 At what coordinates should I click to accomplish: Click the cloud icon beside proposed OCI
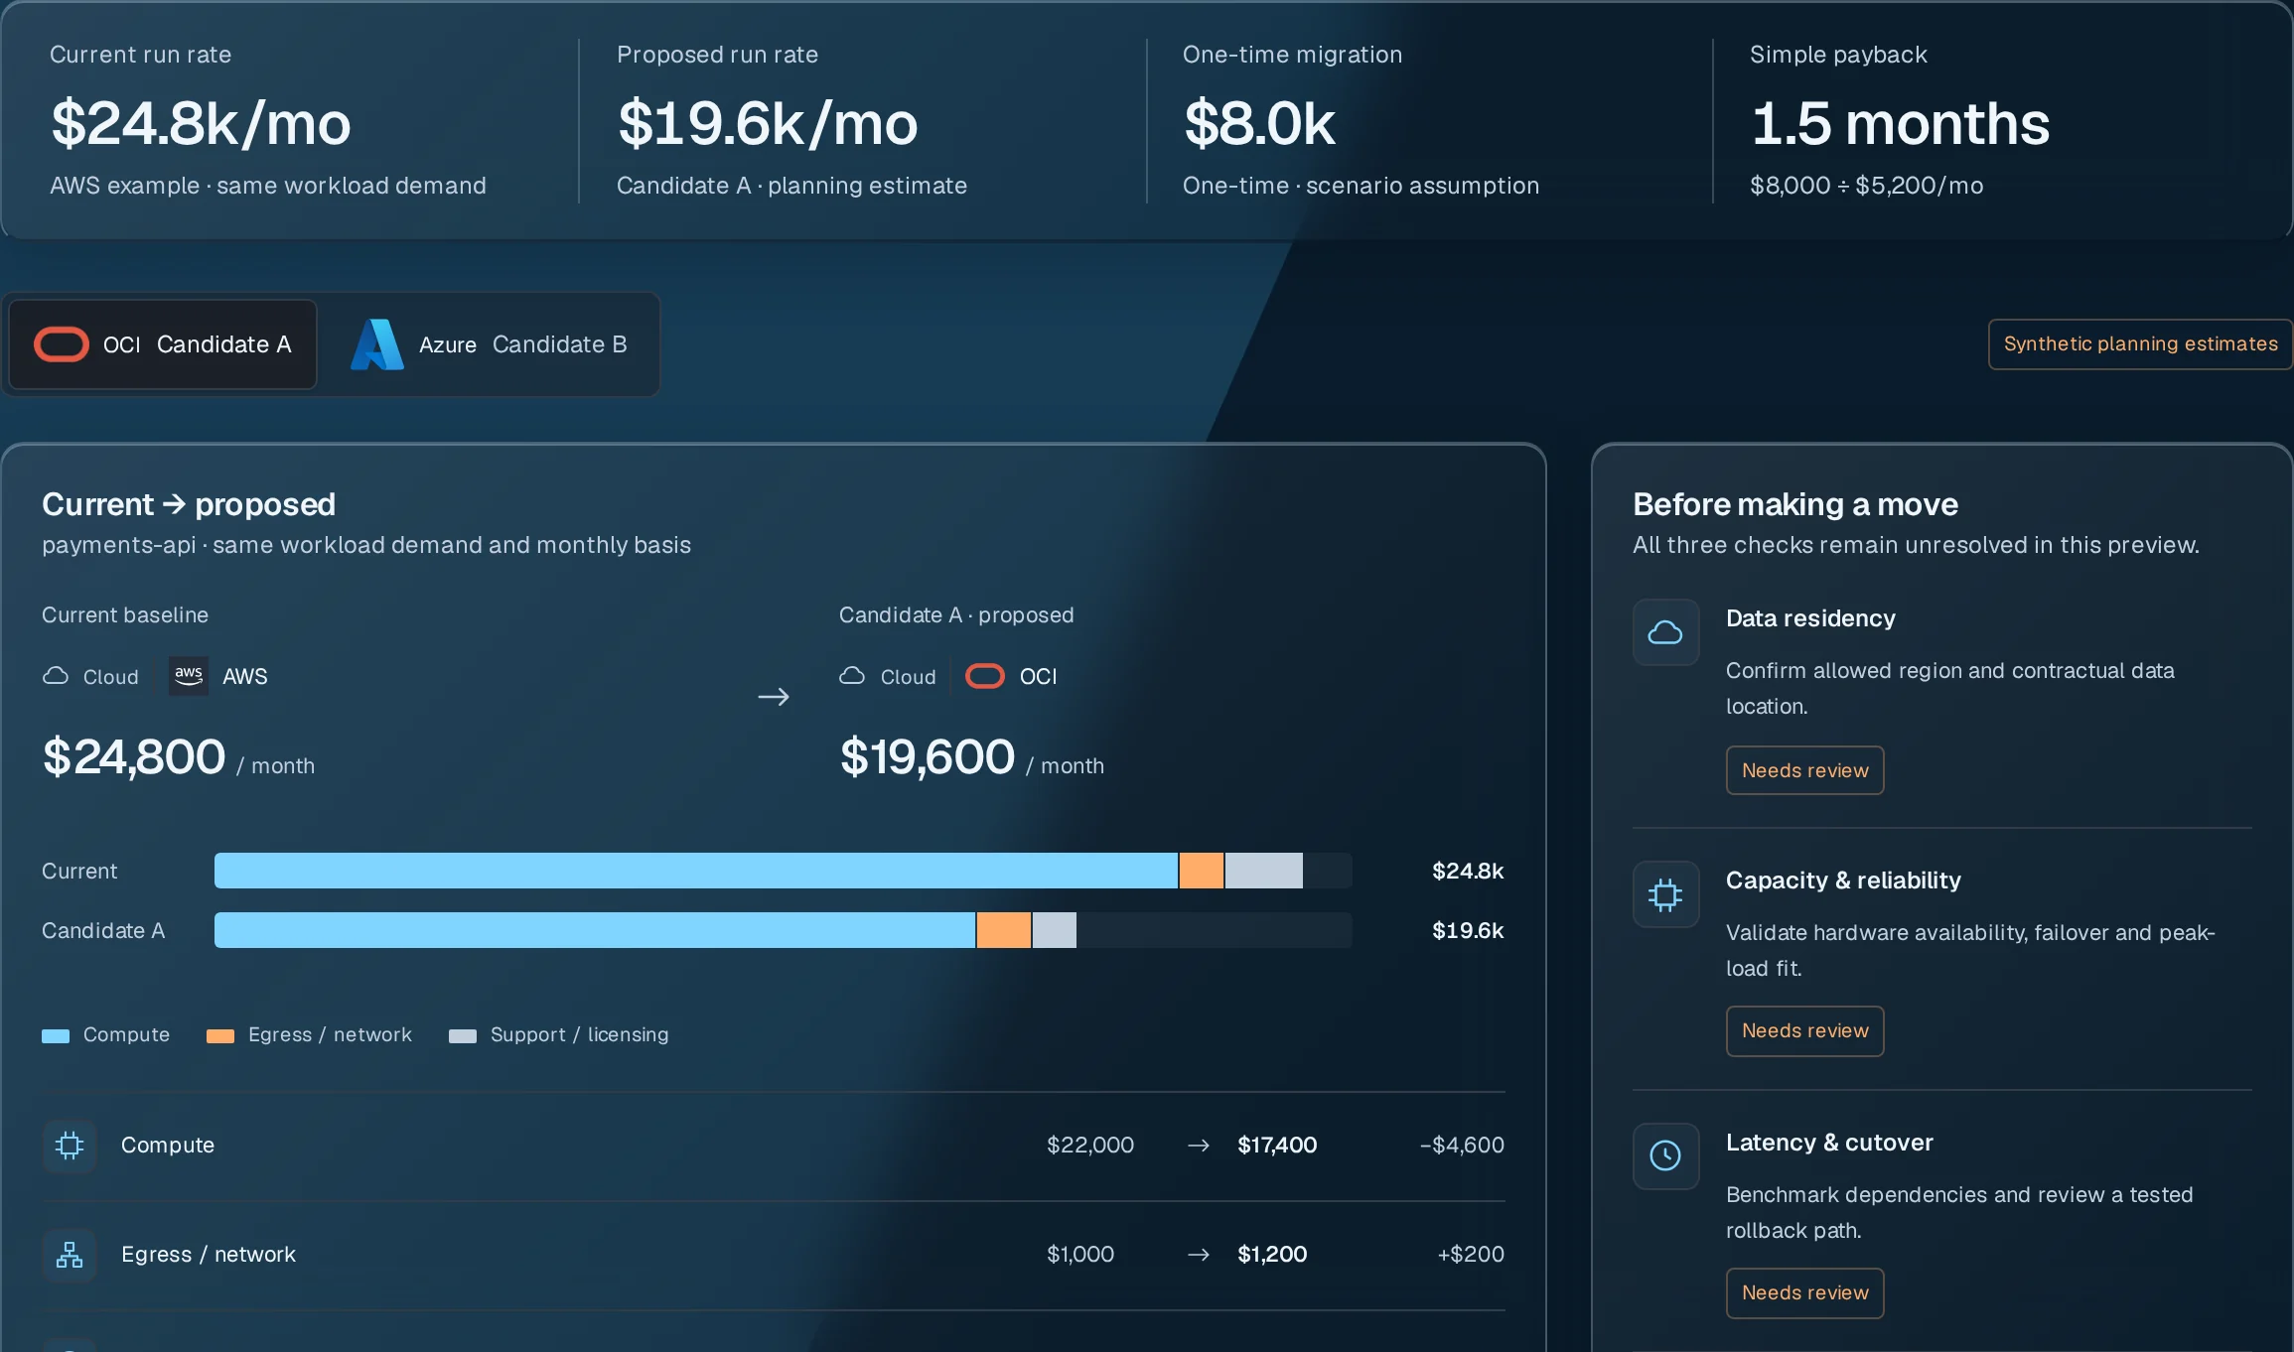(852, 676)
